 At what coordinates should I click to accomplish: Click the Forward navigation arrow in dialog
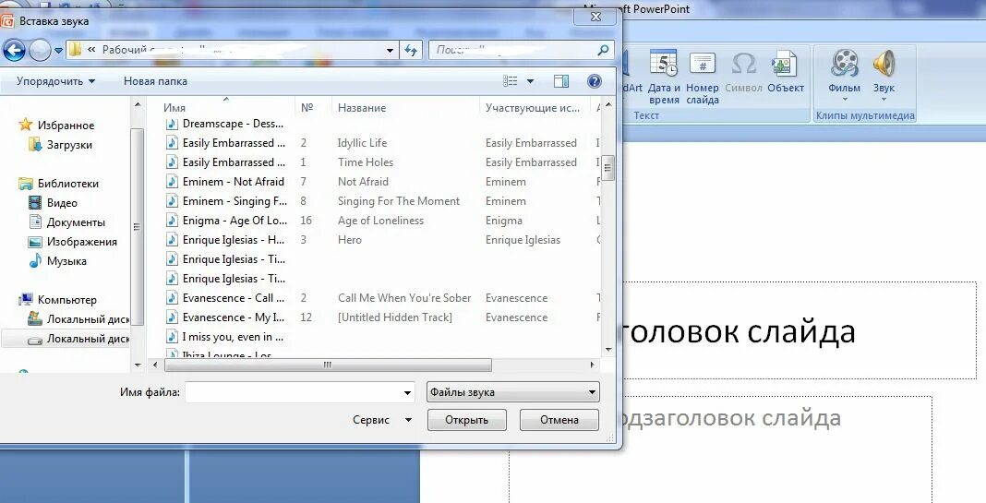pos(40,50)
